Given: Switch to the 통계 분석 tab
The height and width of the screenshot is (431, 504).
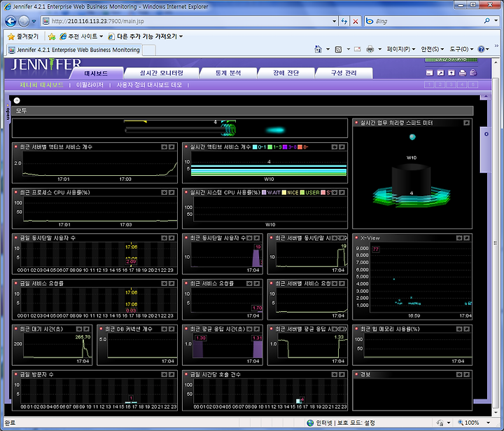Looking at the screenshot, I should 228,73.
